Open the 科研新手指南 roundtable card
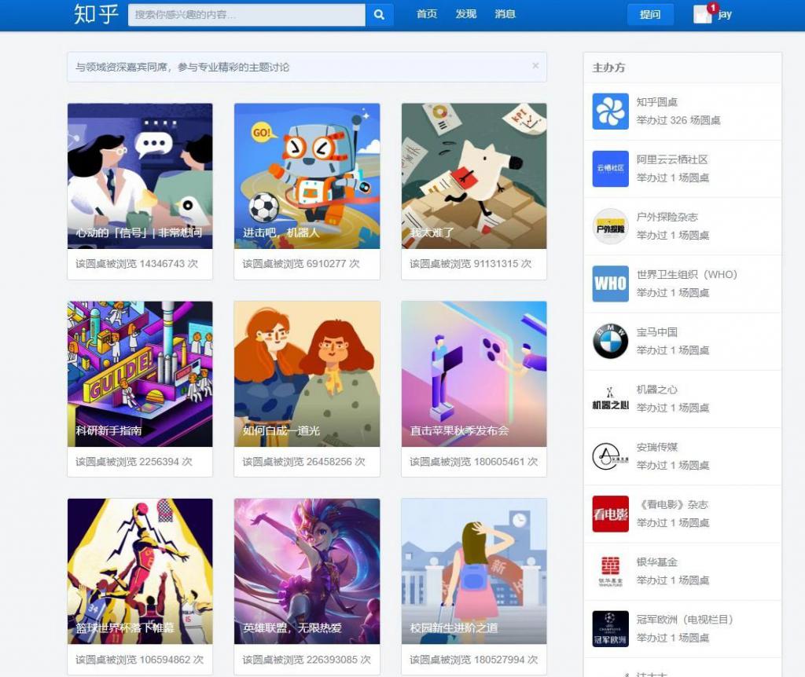This screenshot has height=677, width=805. (140, 374)
